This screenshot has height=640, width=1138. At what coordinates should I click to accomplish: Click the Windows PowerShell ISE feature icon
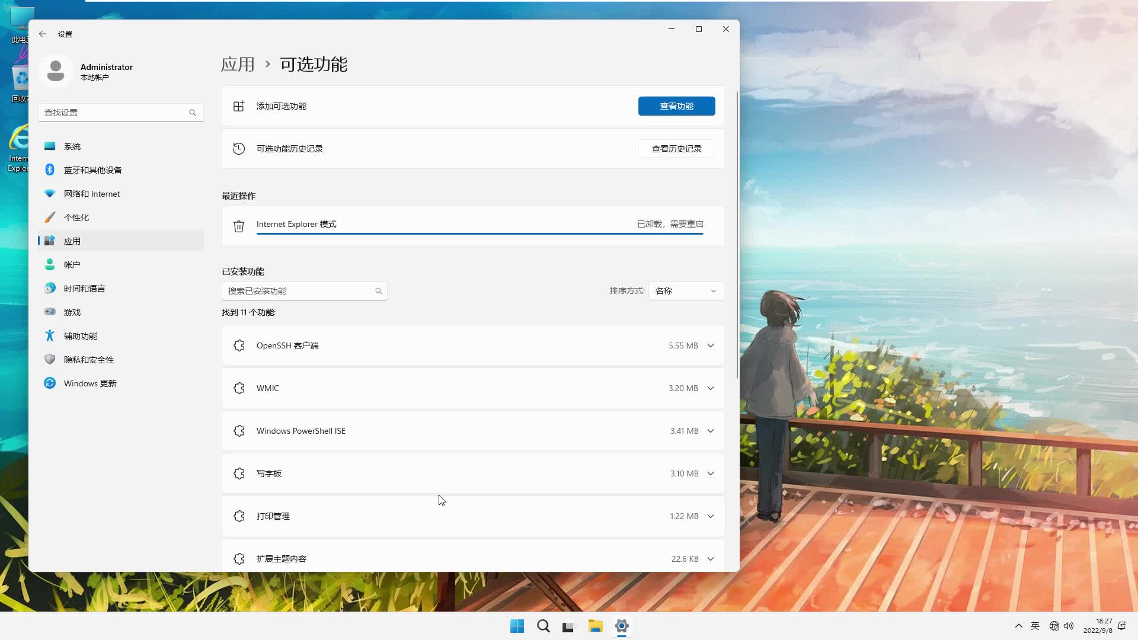point(239,431)
